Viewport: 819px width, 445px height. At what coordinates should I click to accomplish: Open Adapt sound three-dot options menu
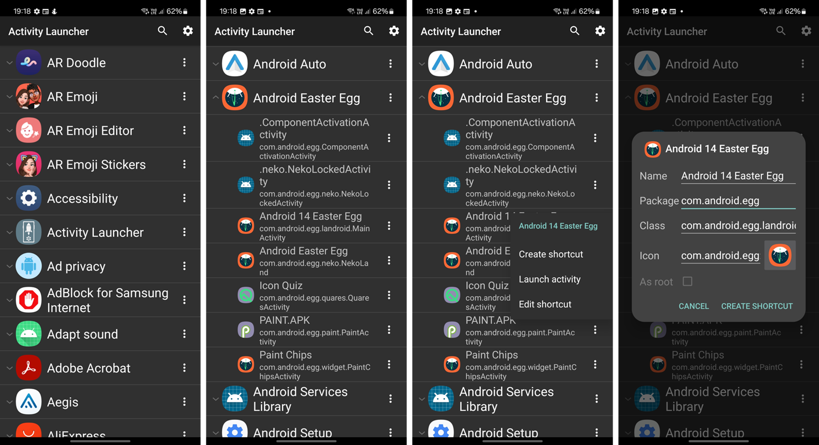click(x=184, y=334)
